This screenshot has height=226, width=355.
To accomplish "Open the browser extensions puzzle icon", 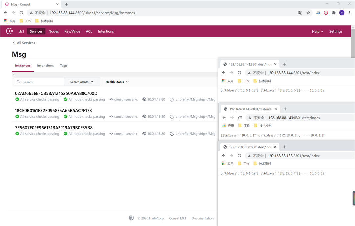I will tap(334, 13).
